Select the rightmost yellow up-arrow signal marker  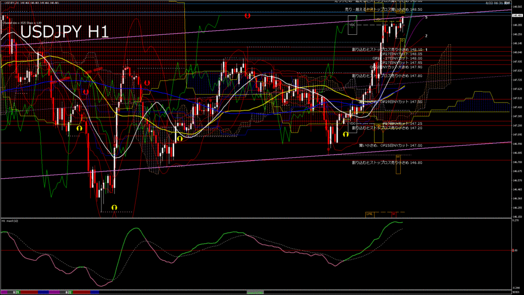click(x=346, y=134)
